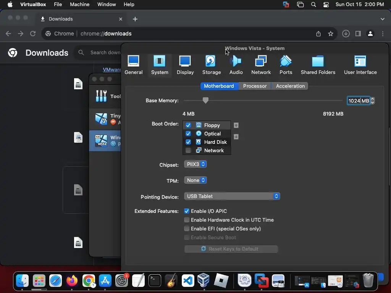Click Chrome share page icon
The width and height of the screenshot is (391, 293).
pos(318,34)
